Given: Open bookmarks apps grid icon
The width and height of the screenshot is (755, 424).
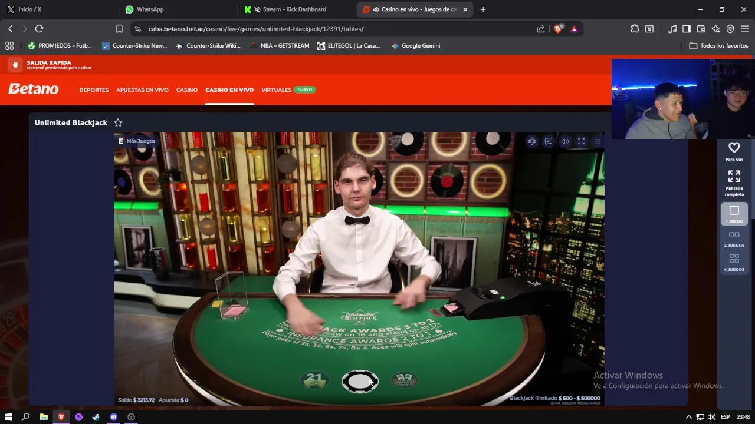Looking at the screenshot, I should click(9, 45).
